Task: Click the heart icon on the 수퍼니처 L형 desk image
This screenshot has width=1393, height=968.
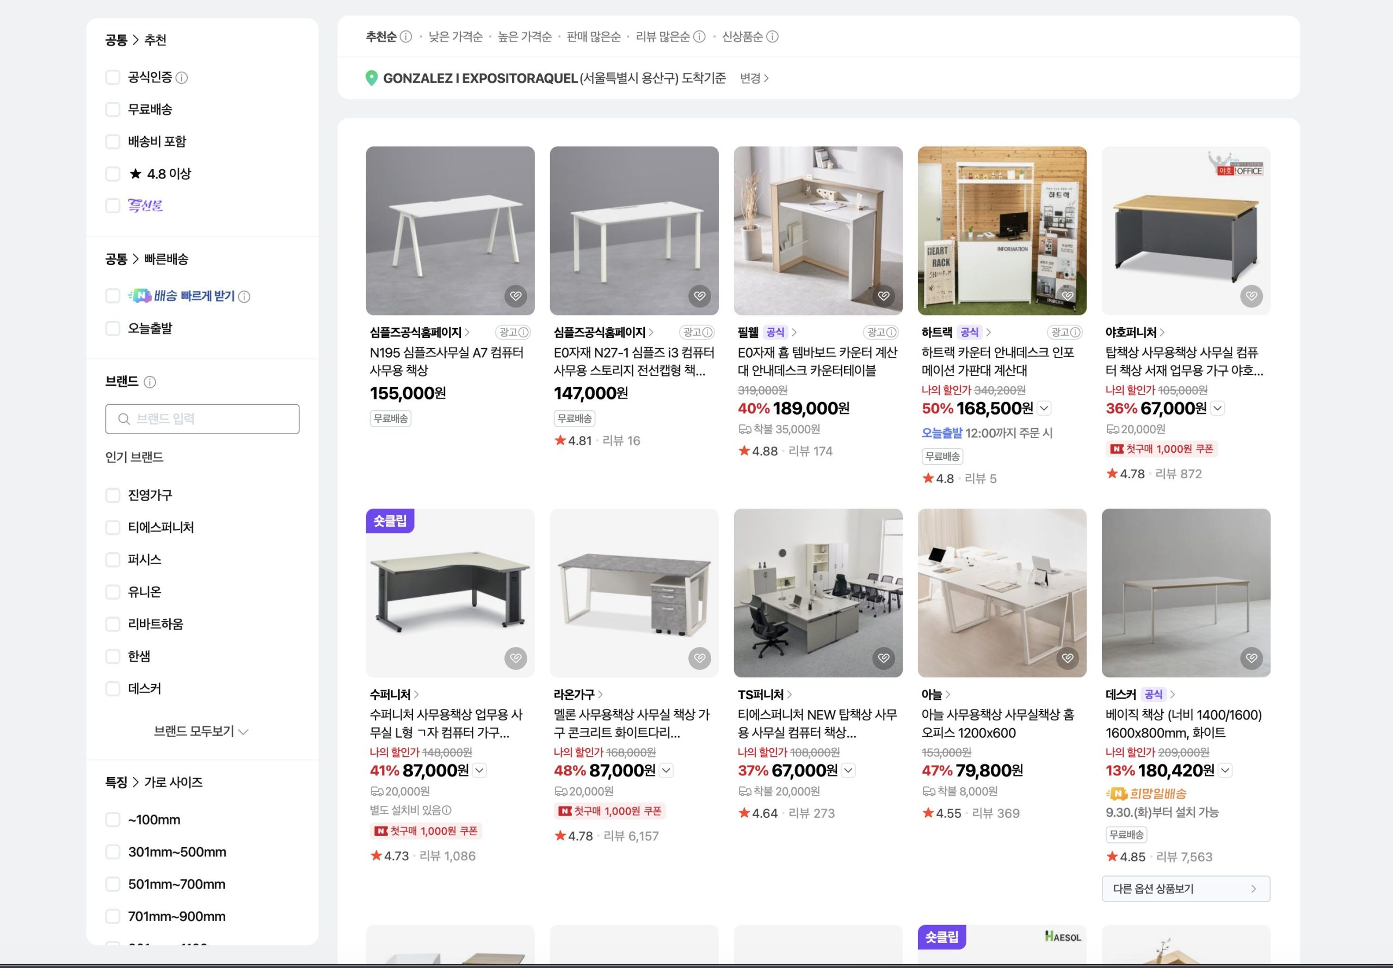Action: coord(515,658)
